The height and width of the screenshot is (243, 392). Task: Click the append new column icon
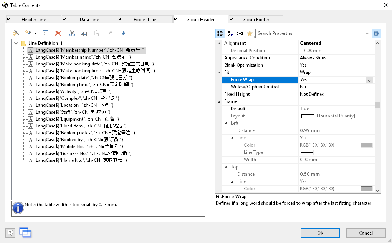28,33
